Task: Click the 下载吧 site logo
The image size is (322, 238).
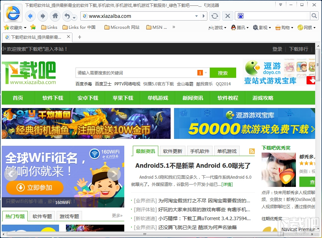Action: pyautogui.click(x=29, y=73)
